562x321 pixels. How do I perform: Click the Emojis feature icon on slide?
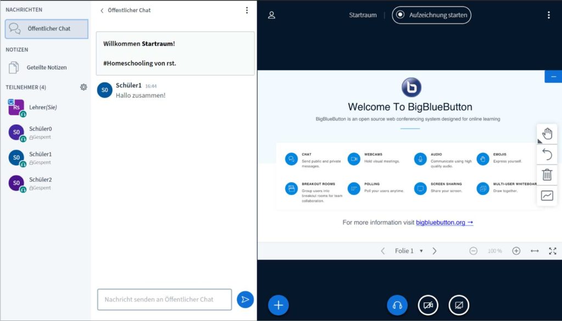tap(483, 159)
